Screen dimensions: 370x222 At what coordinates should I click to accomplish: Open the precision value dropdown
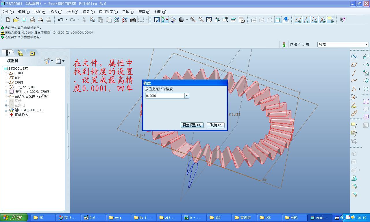coord(186,96)
